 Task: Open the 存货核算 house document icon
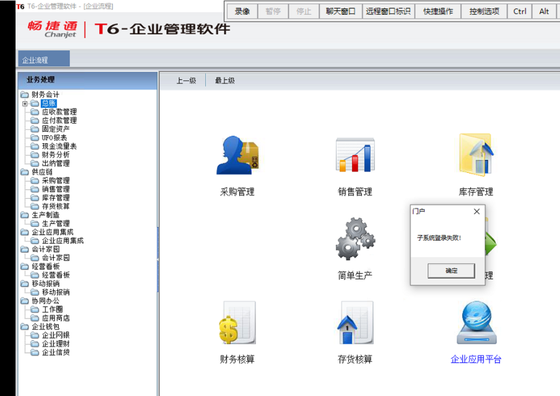355,323
